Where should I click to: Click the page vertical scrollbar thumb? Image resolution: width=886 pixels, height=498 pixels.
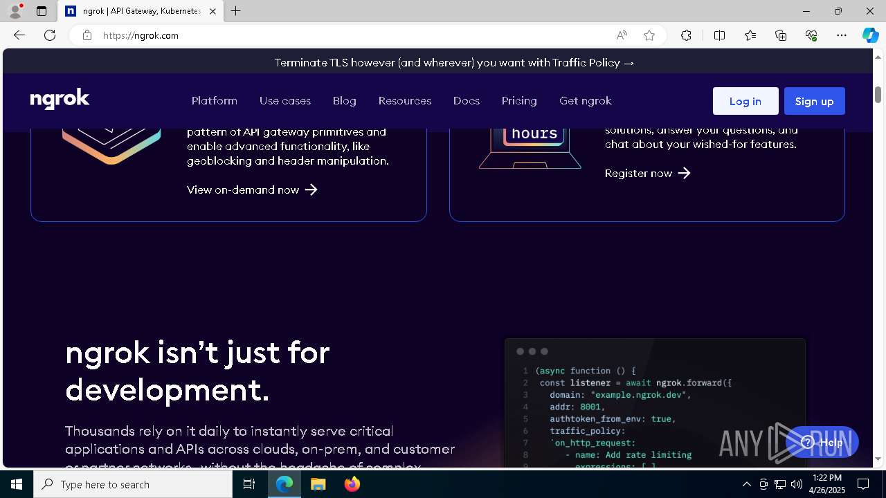(878, 95)
